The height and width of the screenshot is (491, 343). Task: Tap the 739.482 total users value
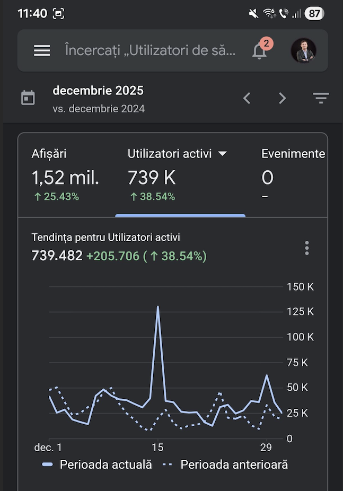tap(57, 256)
